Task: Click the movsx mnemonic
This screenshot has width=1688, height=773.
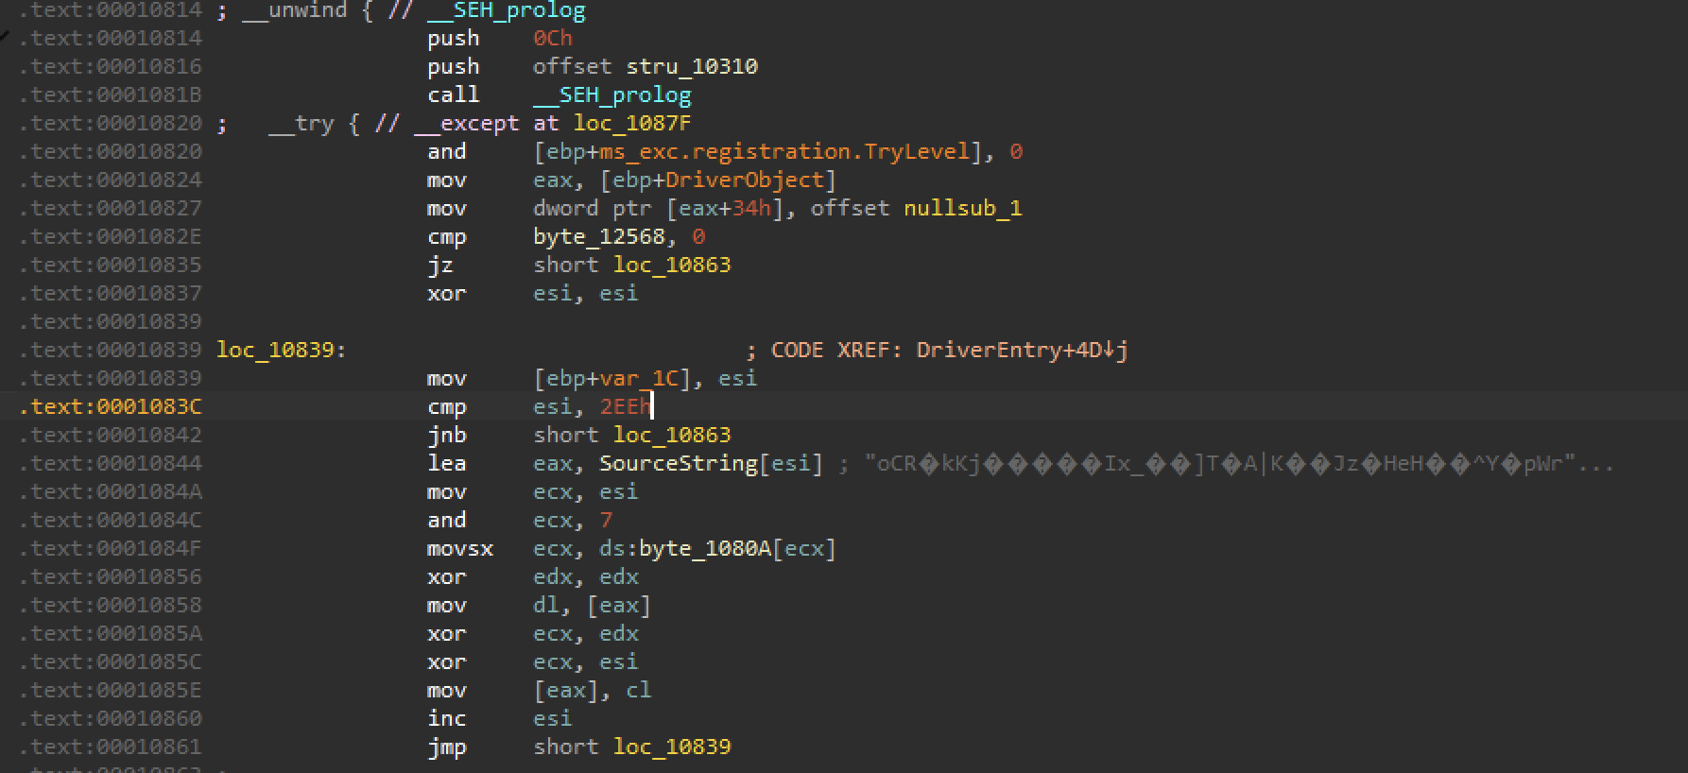Action: (460, 548)
